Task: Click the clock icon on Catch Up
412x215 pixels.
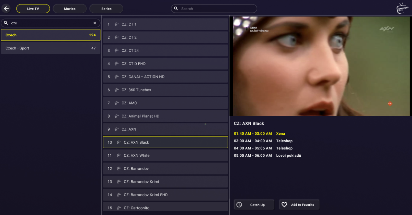Action: point(239,205)
